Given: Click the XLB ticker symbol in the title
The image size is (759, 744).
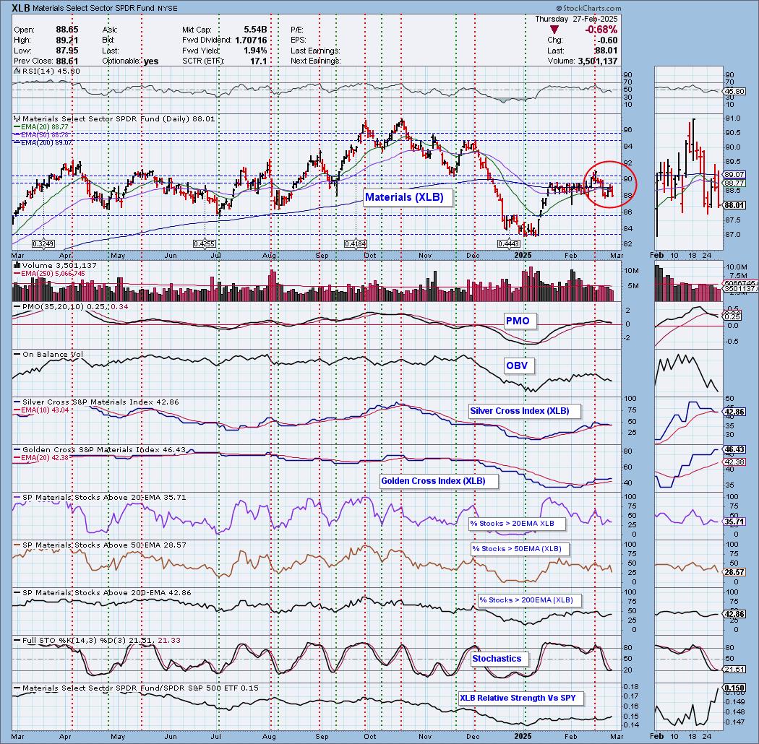Looking at the screenshot, I should (20, 8).
